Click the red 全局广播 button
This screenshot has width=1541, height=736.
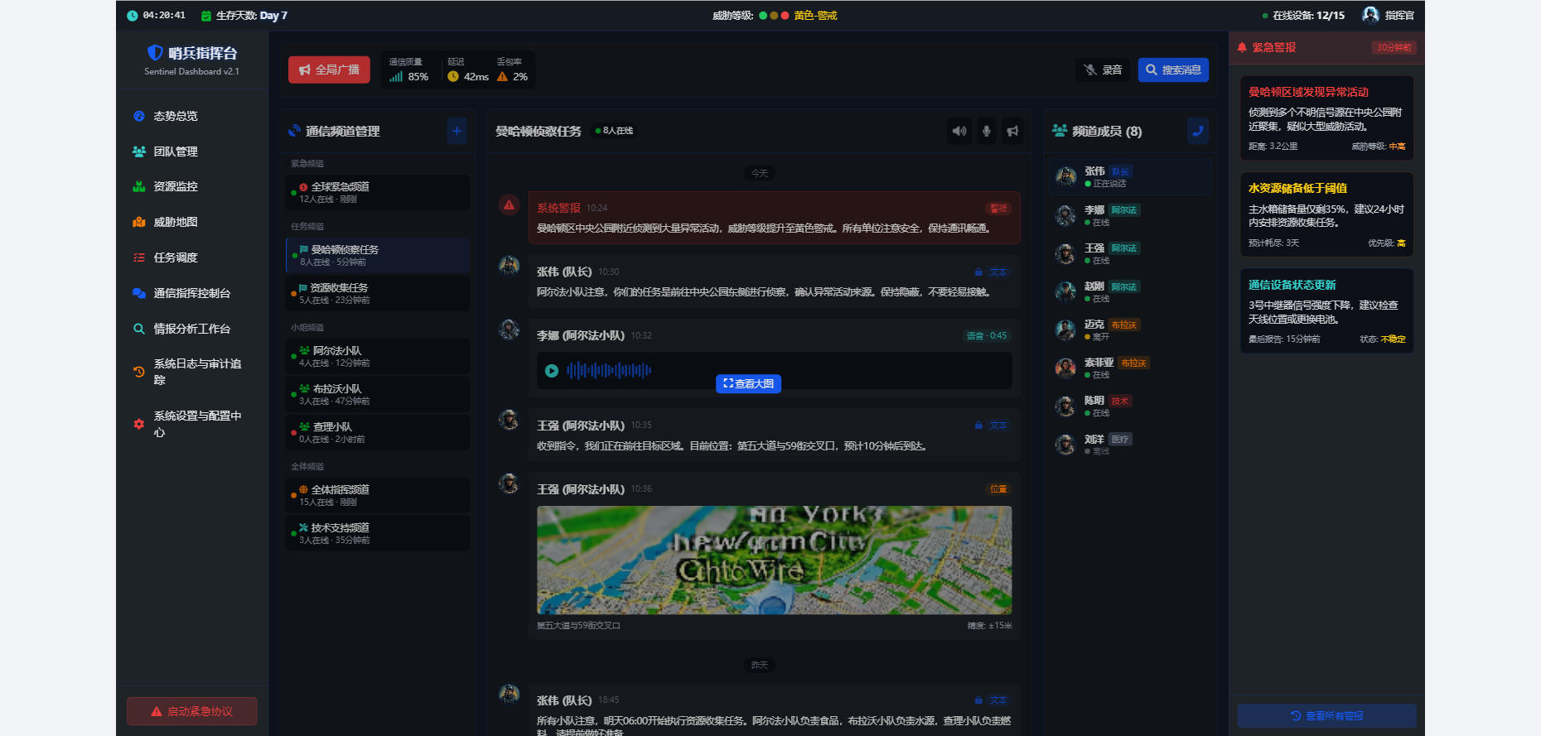click(329, 70)
